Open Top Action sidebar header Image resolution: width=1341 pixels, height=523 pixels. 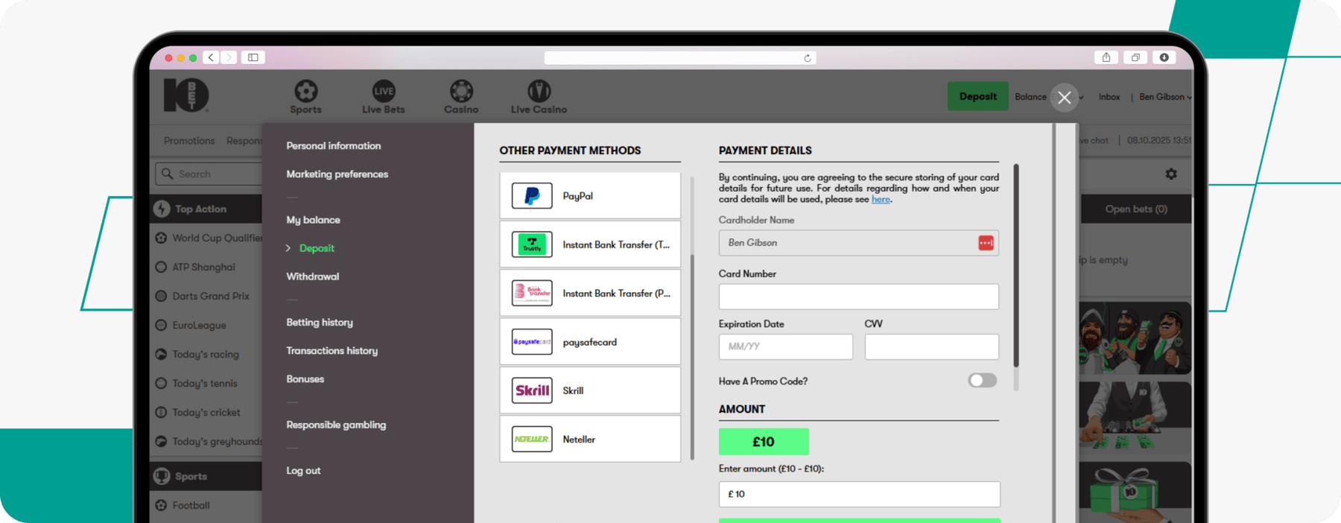(206, 209)
